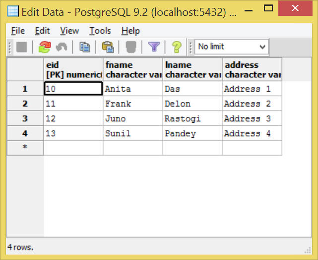Click the yellow Help question mark icon

[x=177, y=47]
